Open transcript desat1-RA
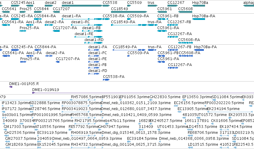The width and height of the screenshot is (254, 149). pos(71,16)
